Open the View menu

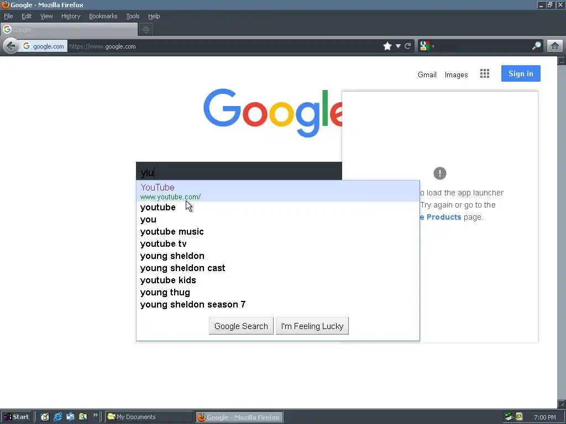(x=46, y=16)
